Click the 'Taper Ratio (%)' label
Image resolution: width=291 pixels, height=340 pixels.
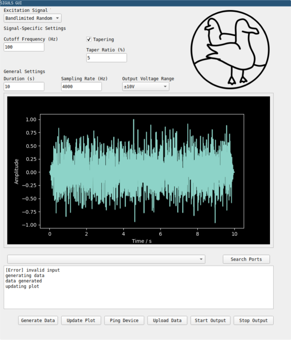[x=105, y=50]
